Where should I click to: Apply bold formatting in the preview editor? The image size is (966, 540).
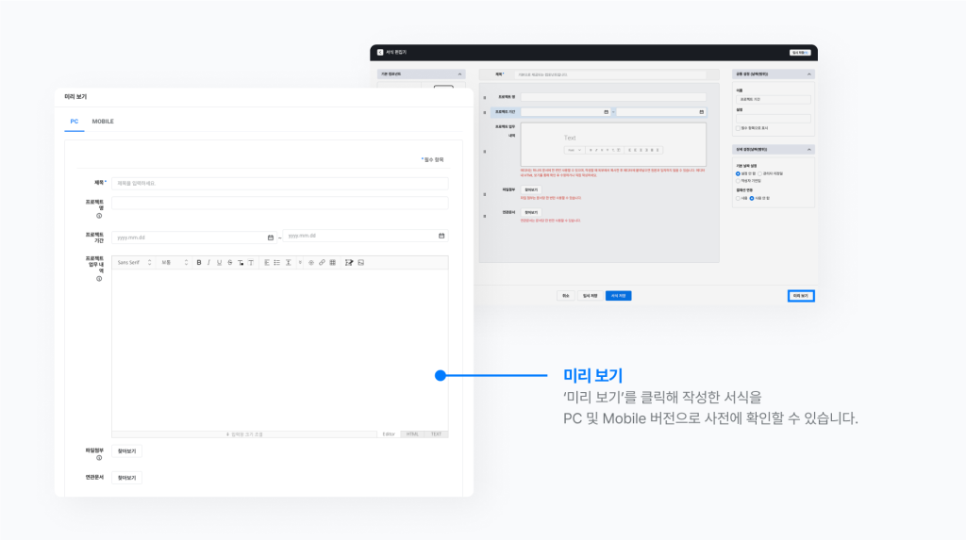click(199, 263)
